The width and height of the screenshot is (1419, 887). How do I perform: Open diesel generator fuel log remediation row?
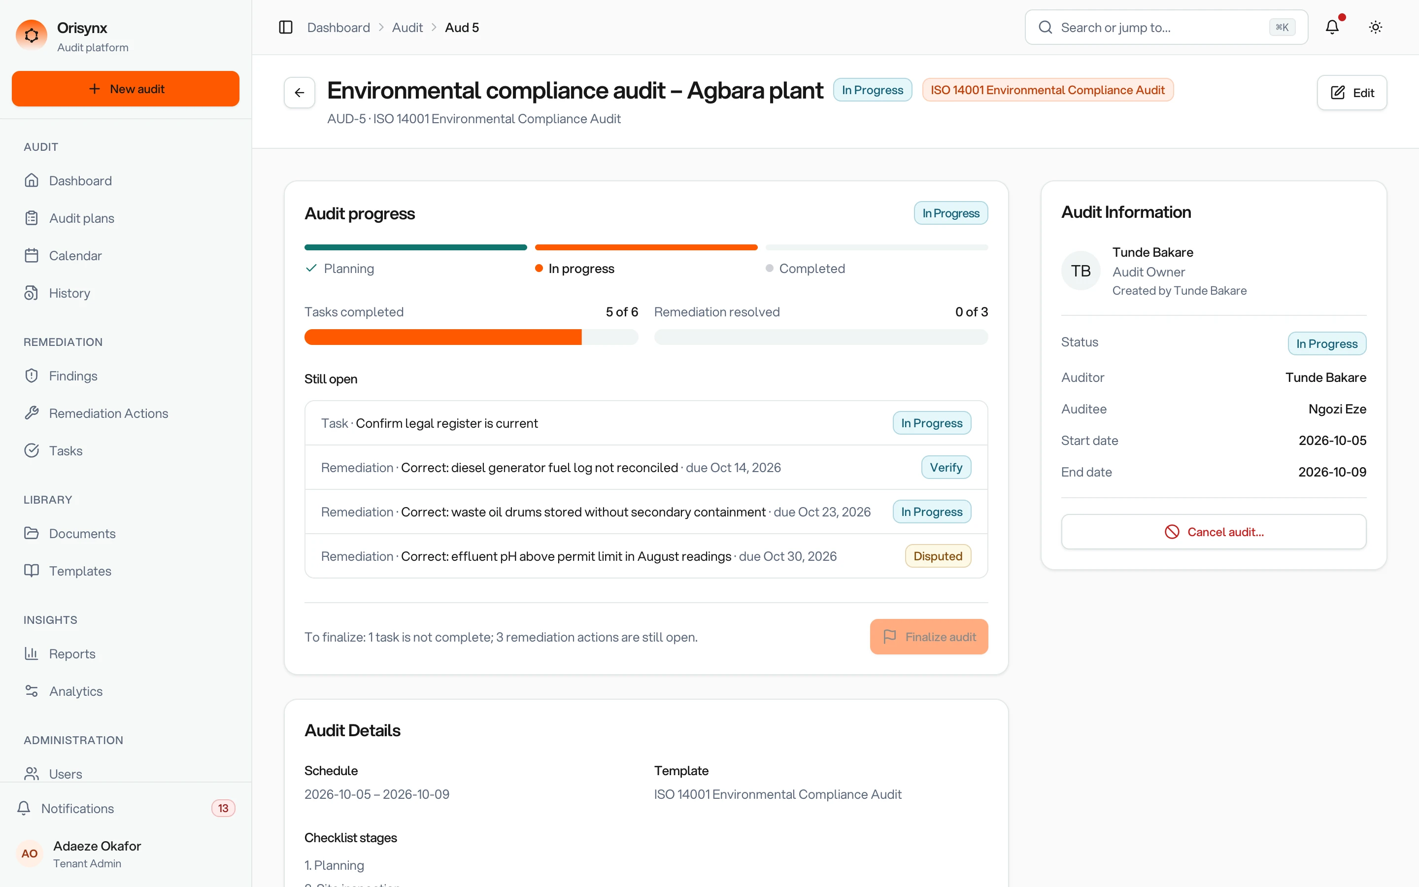646,468
